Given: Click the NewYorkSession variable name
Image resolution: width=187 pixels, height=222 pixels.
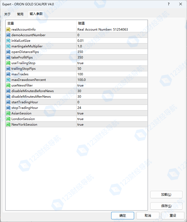Looking at the screenshot, I should point(24,125).
